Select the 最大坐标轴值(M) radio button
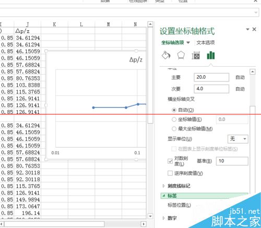Viewport: 261px width, 228px height. pyautogui.click(x=174, y=129)
